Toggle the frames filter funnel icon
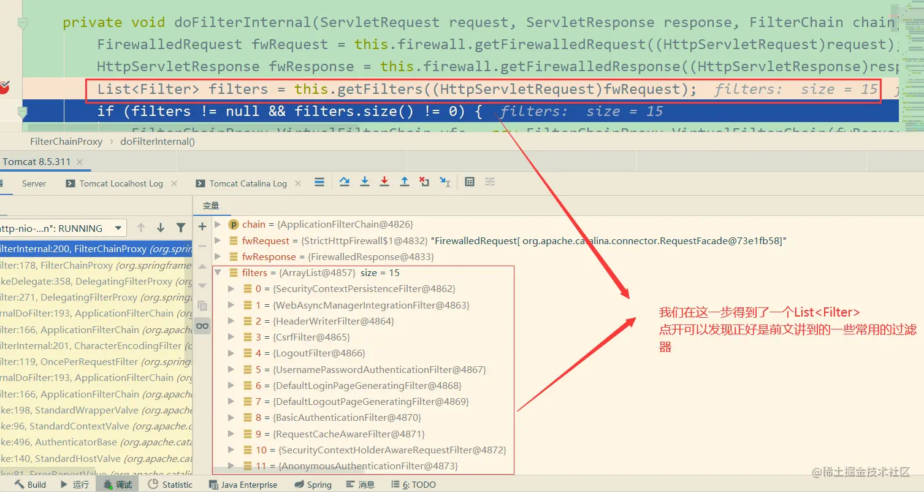 [181, 228]
